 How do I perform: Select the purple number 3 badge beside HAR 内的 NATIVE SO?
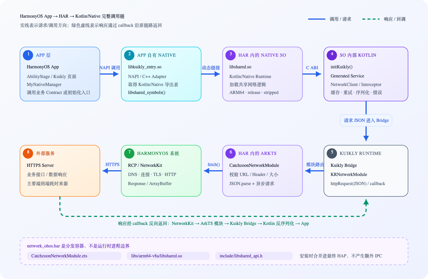[231, 55]
